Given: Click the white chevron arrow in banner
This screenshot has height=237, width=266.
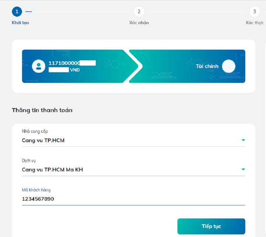Looking at the screenshot, I should pyautogui.click(x=134, y=66).
